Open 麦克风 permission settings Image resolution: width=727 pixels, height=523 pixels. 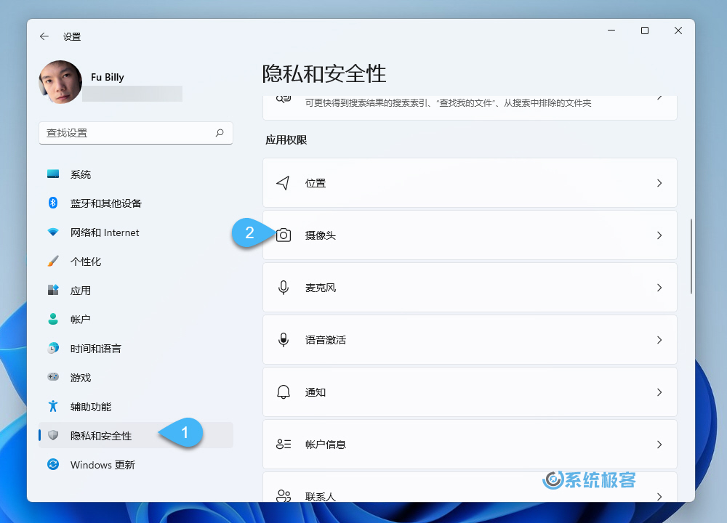pos(470,288)
